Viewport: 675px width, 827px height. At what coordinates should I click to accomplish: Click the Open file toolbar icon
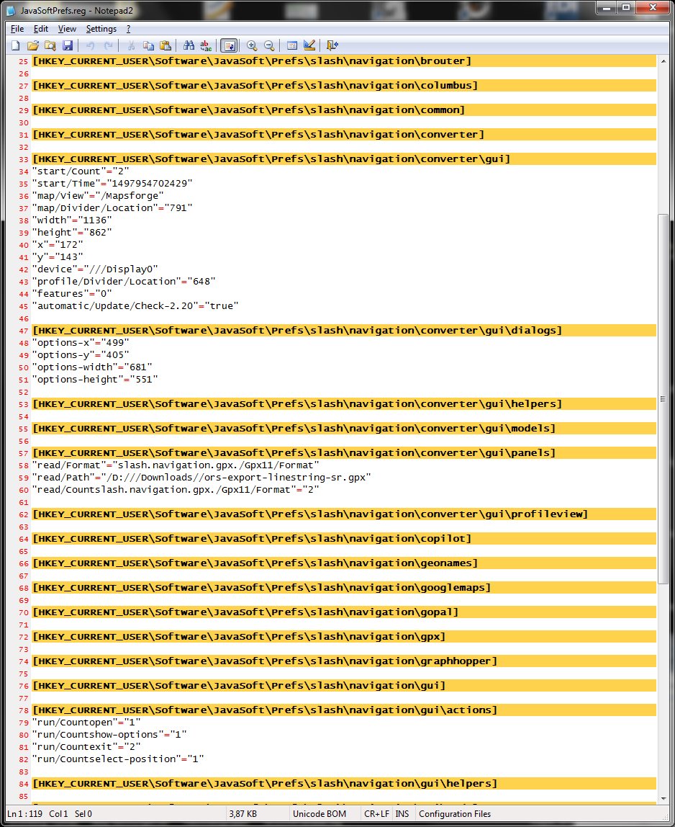click(32, 45)
